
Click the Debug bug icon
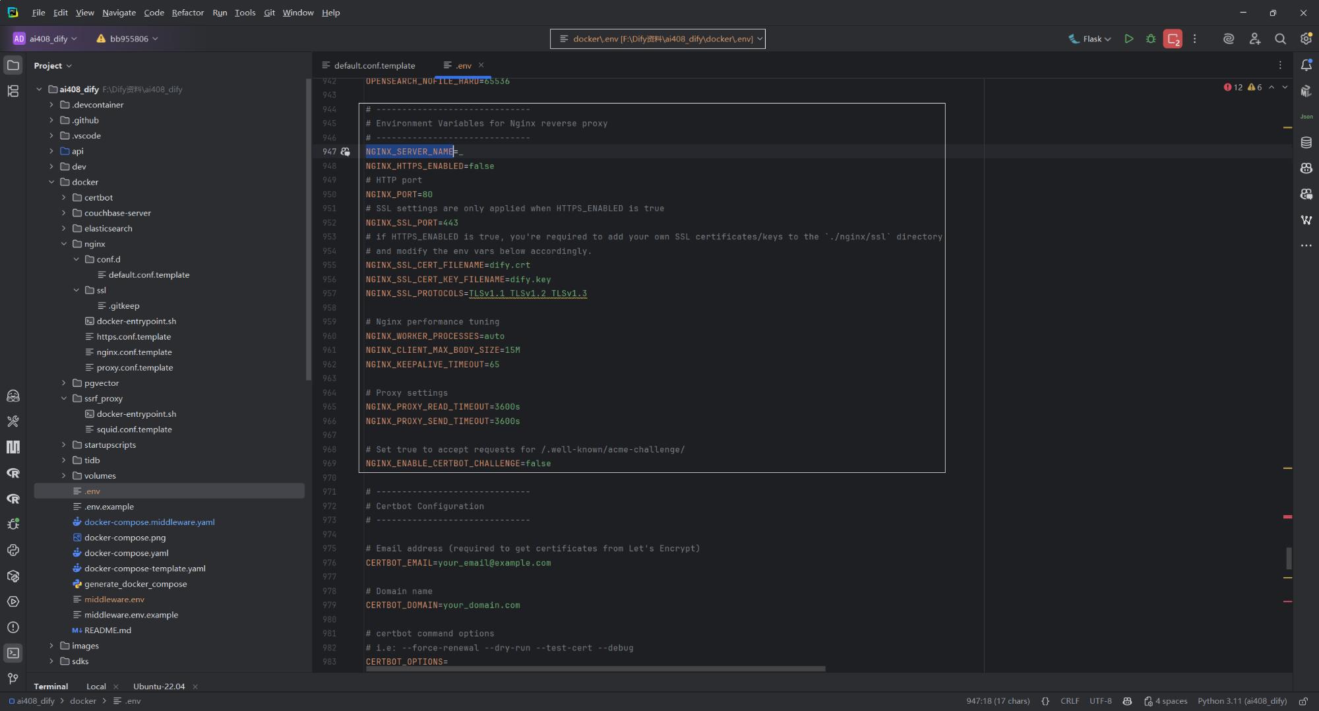pyautogui.click(x=1151, y=39)
